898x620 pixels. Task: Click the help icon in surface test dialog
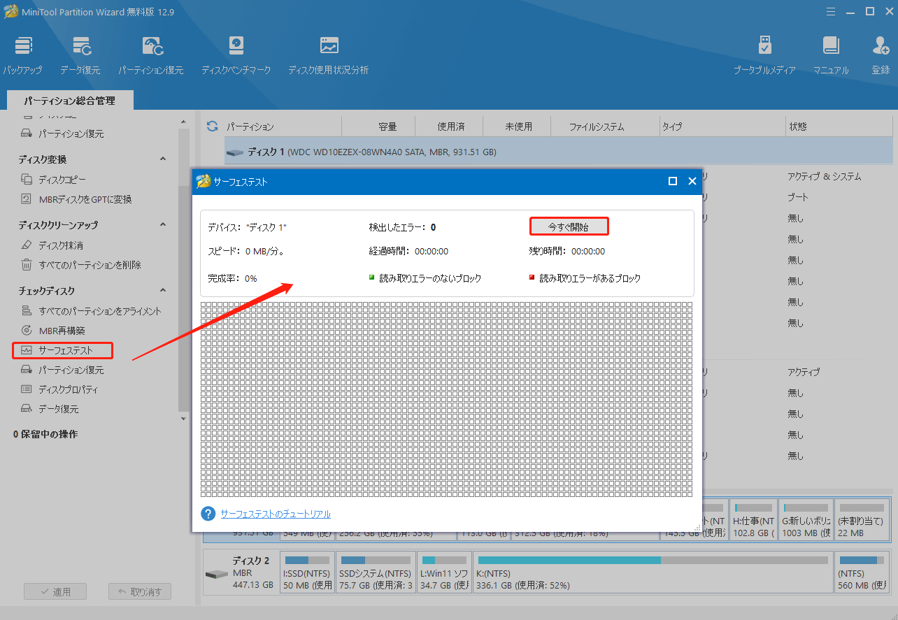(208, 514)
